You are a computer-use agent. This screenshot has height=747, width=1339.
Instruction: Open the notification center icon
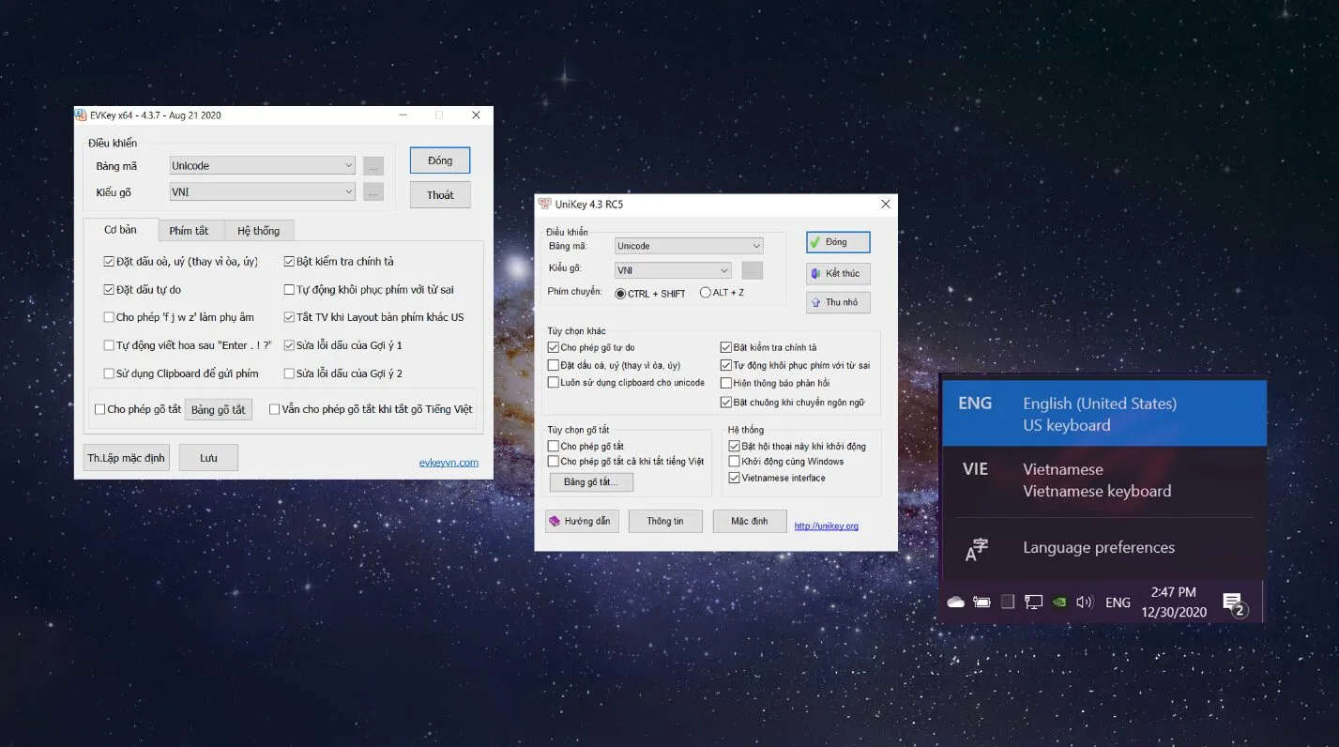pos(1234,605)
